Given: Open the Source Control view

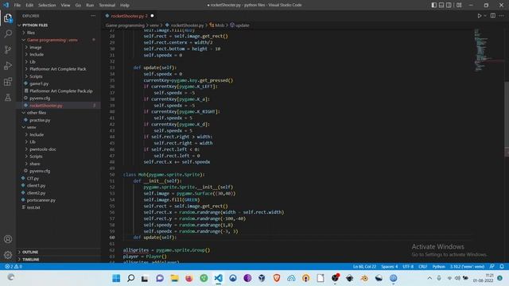Looking at the screenshot, I should [8, 49].
